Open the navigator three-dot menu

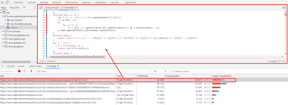(35, 8)
